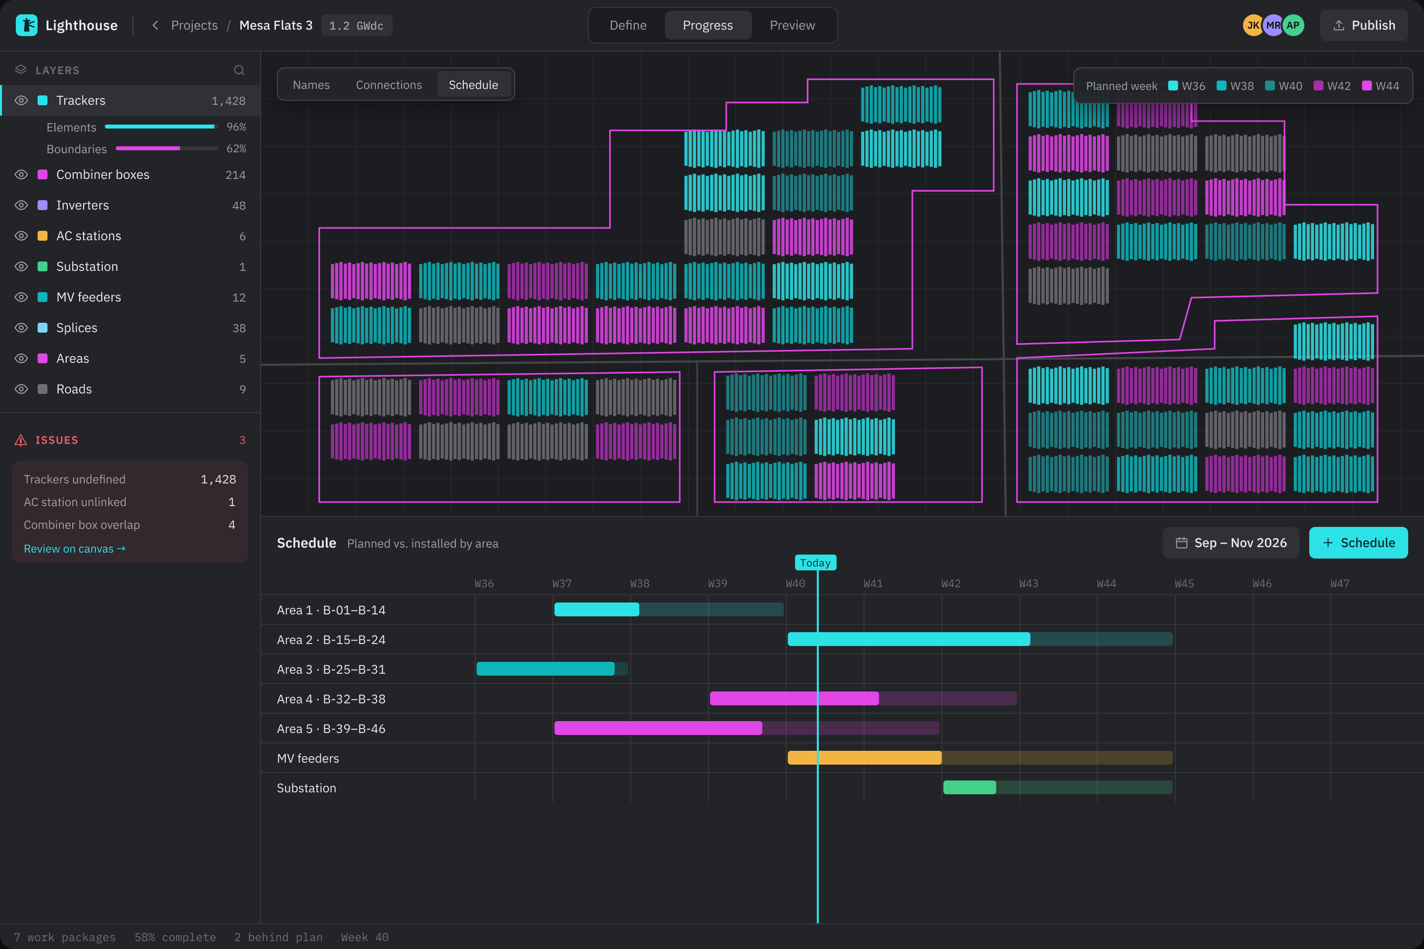Toggle the Roads layer visibility
This screenshot has height=949, width=1424.
[x=21, y=389]
